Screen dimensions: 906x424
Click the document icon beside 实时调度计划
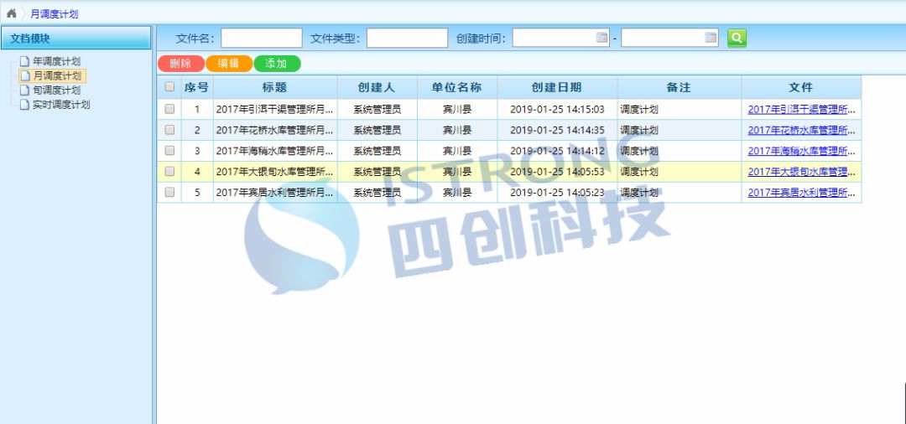(x=24, y=105)
